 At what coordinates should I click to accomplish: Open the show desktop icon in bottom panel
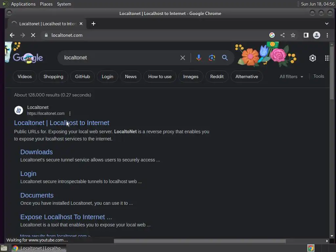coord(4,248)
